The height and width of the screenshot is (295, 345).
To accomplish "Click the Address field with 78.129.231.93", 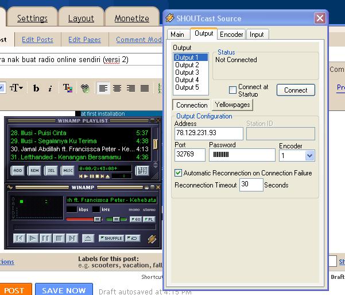I will [209, 133].
